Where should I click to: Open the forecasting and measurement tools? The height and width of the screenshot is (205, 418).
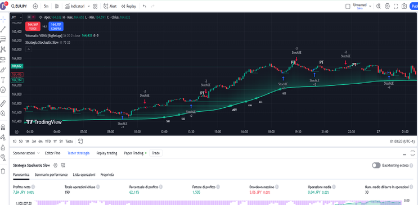point(3,60)
